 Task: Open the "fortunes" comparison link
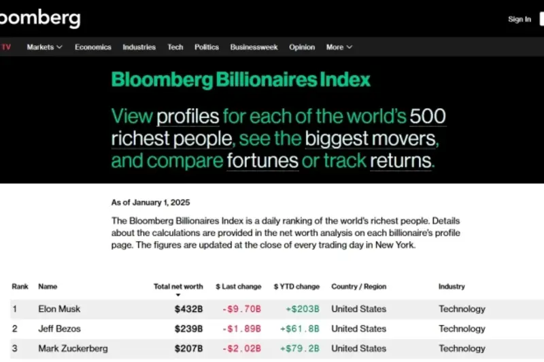tap(262, 161)
